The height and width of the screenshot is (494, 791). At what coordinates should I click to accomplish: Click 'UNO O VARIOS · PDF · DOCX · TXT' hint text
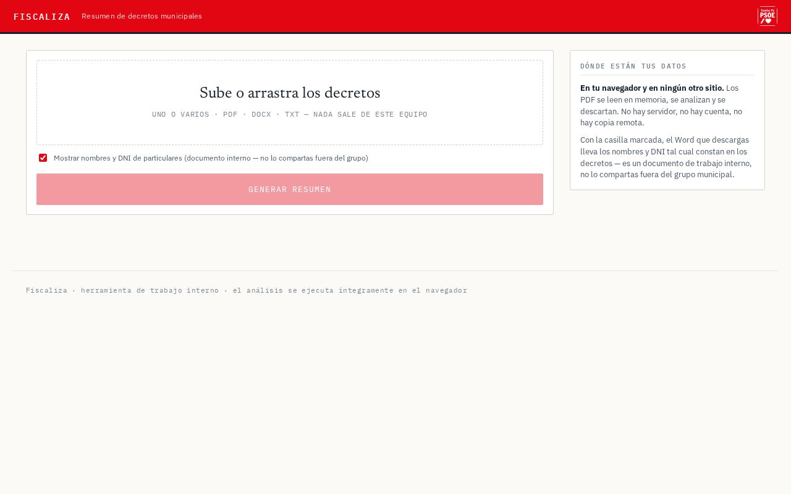click(x=290, y=114)
